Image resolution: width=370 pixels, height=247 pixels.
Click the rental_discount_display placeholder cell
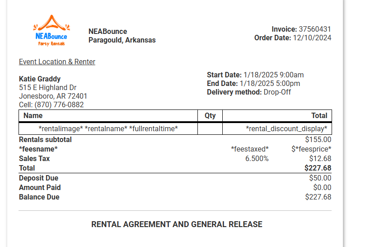[x=286, y=129]
